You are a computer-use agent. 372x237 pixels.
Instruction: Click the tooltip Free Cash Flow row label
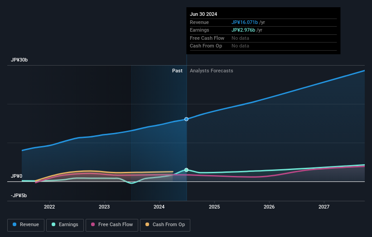point(207,38)
